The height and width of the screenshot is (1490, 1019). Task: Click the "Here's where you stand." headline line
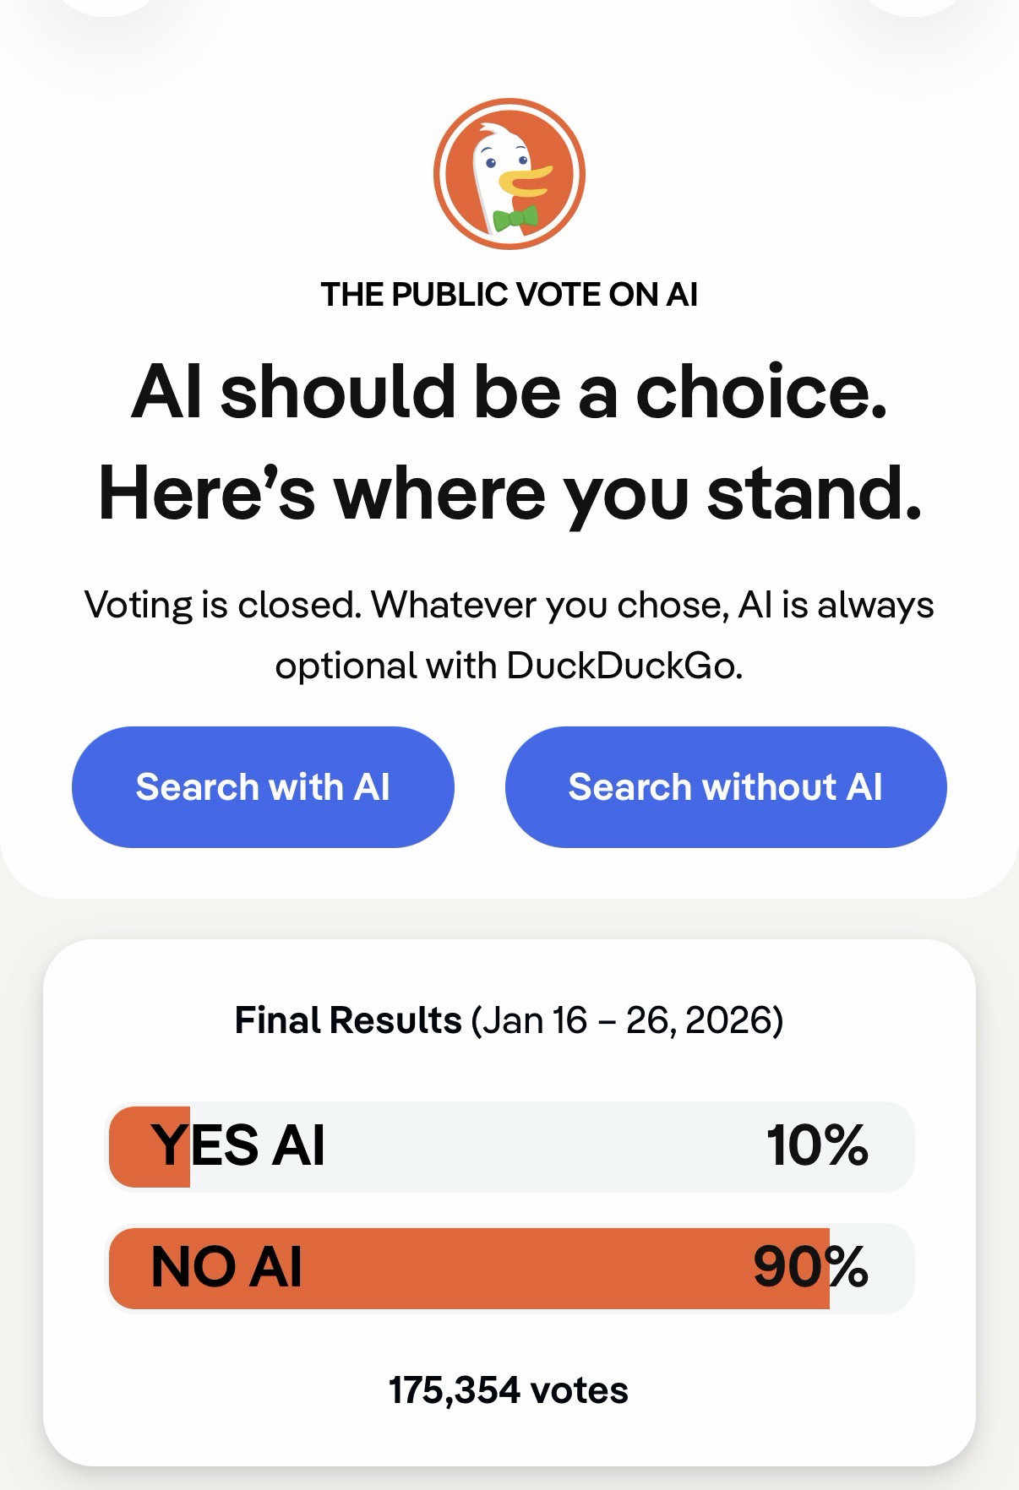(509, 493)
